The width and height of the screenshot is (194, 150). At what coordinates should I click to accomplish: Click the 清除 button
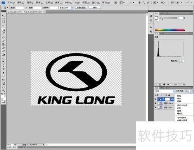pos(95,7)
